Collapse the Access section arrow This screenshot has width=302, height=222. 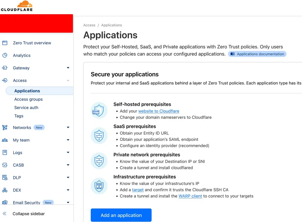(68, 80)
